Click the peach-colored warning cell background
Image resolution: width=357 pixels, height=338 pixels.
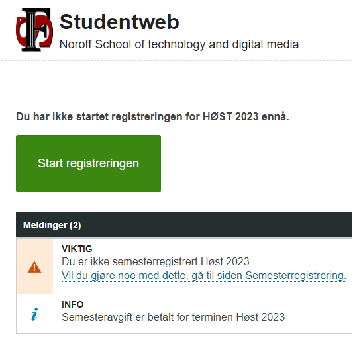pyautogui.click(x=34, y=282)
